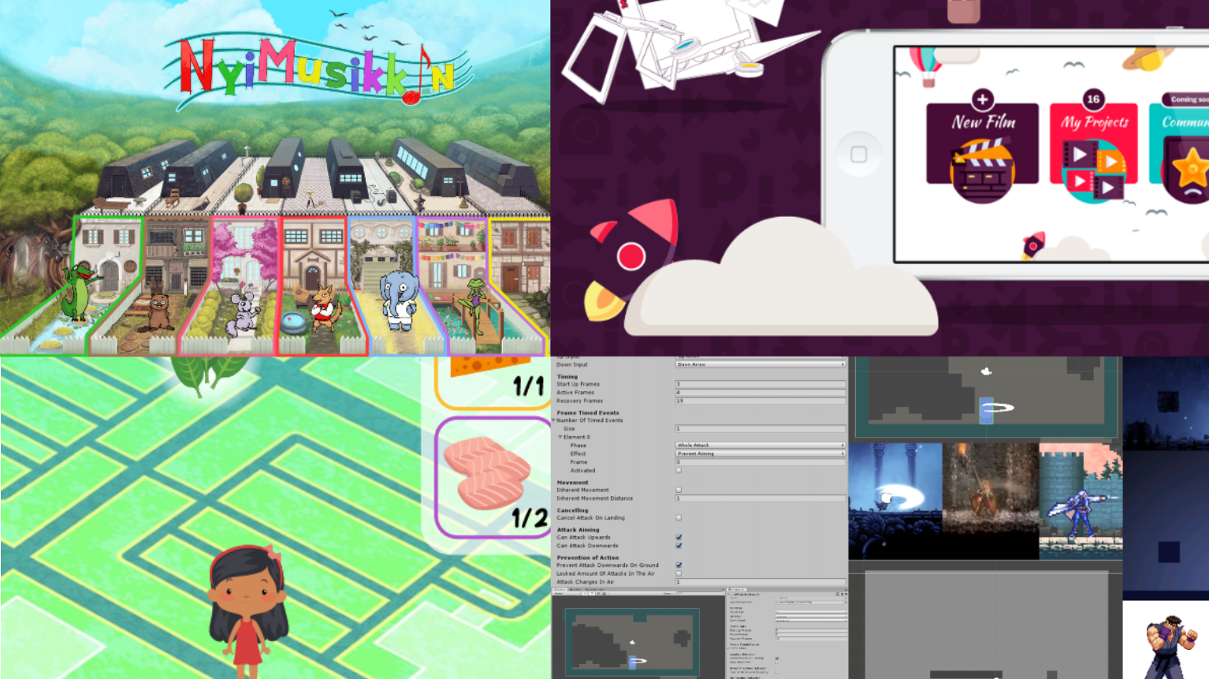Screen dimensions: 1209x679
Task: Tap the plus badge above New Film
Action: (x=982, y=99)
